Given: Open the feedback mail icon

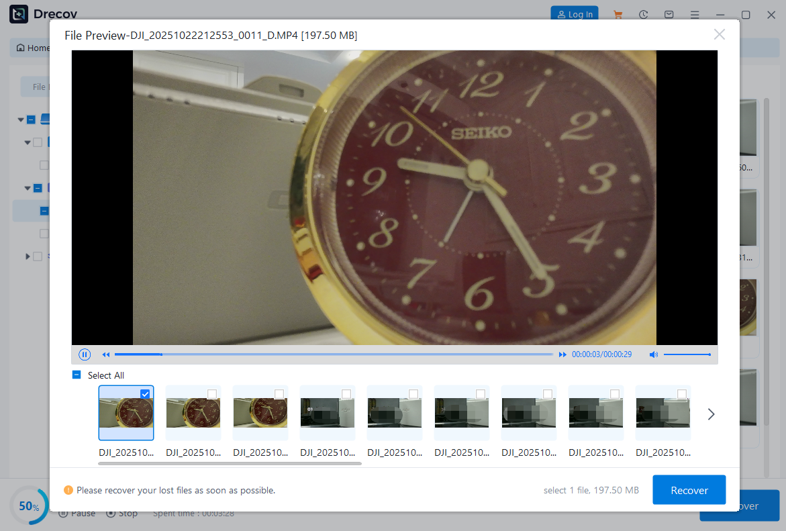Looking at the screenshot, I should click(669, 14).
